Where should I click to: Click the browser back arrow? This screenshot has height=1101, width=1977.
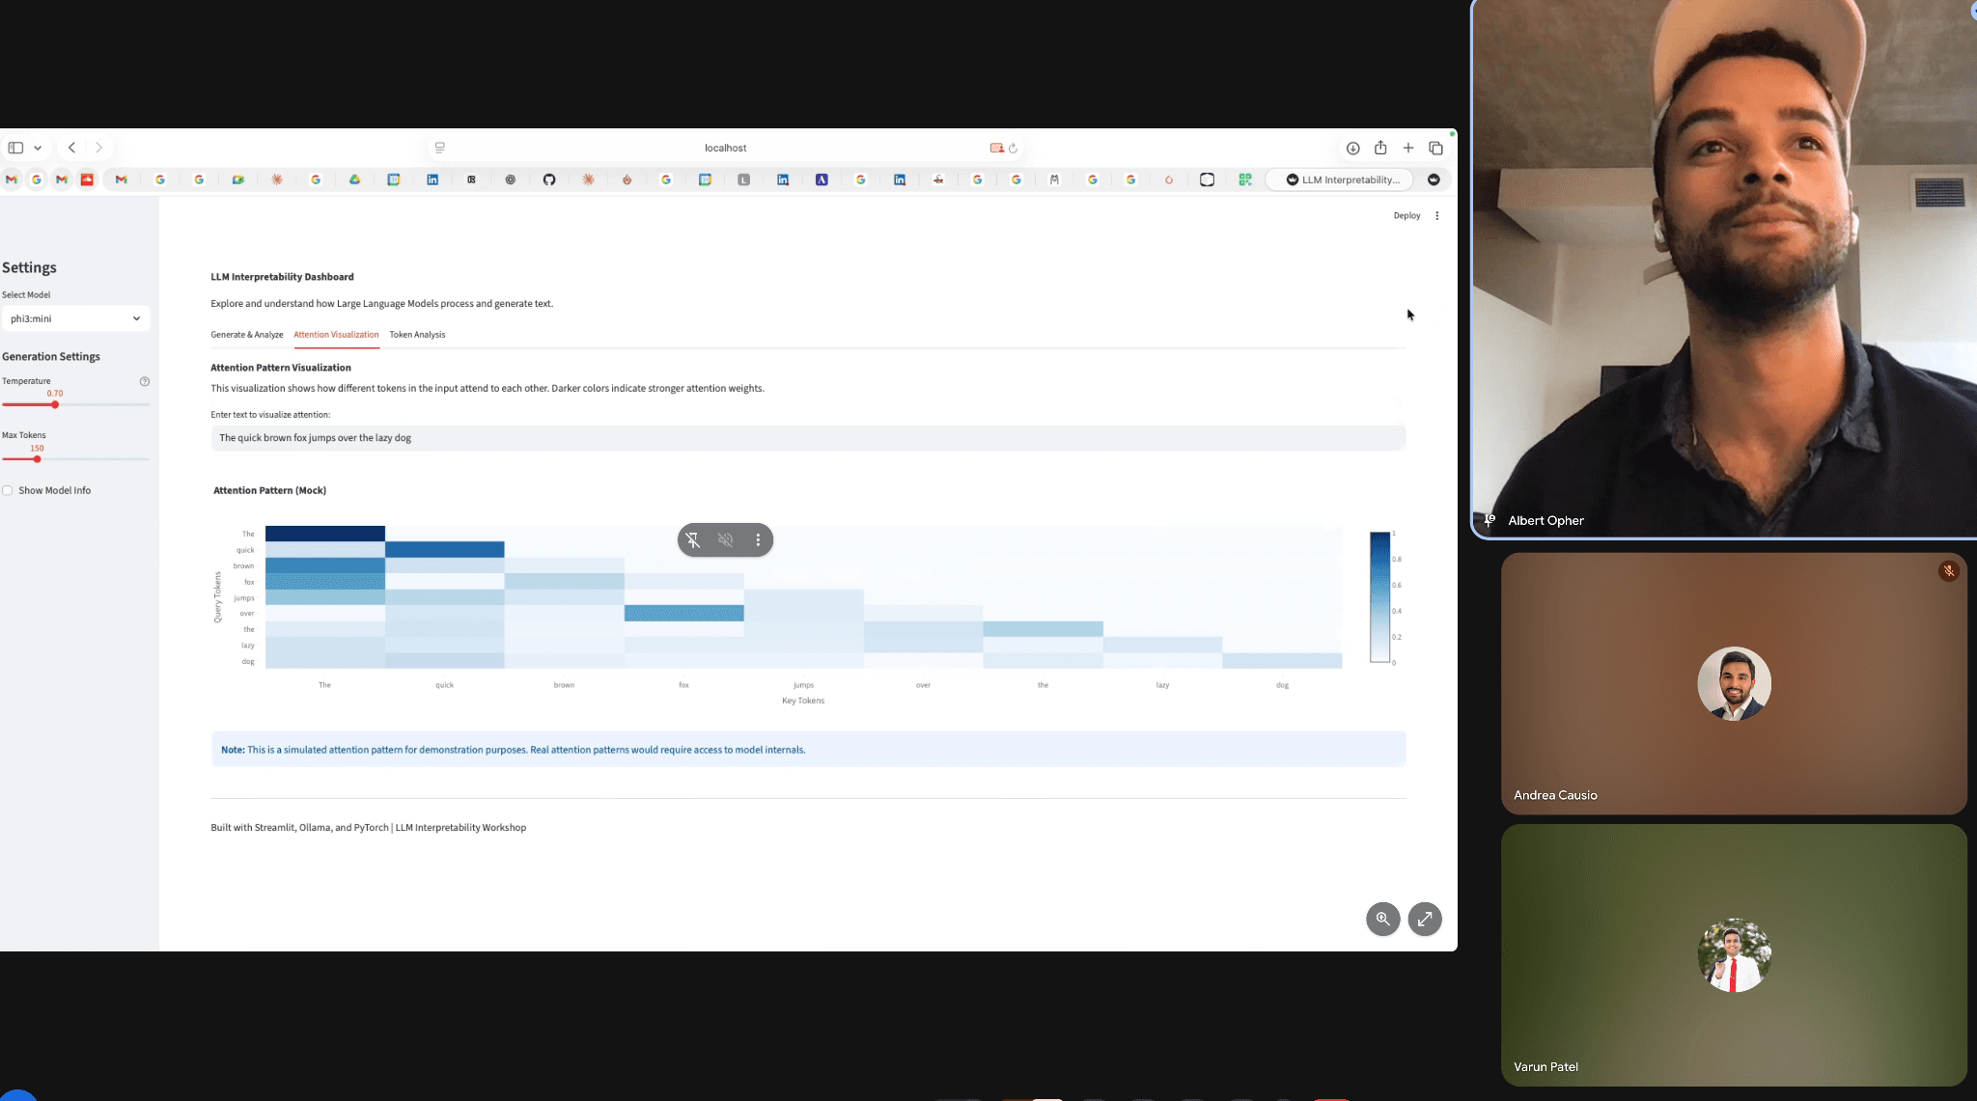72,148
